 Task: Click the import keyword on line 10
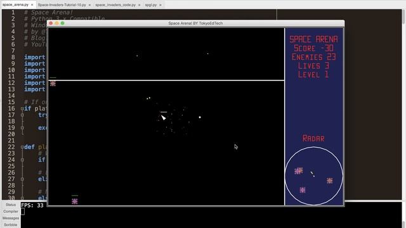pyautogui.click(x=35, y=70)
